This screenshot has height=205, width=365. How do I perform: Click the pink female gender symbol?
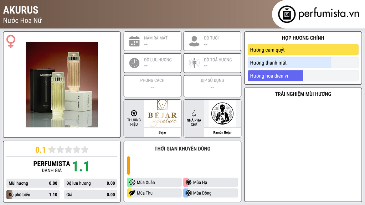[11, 41]
